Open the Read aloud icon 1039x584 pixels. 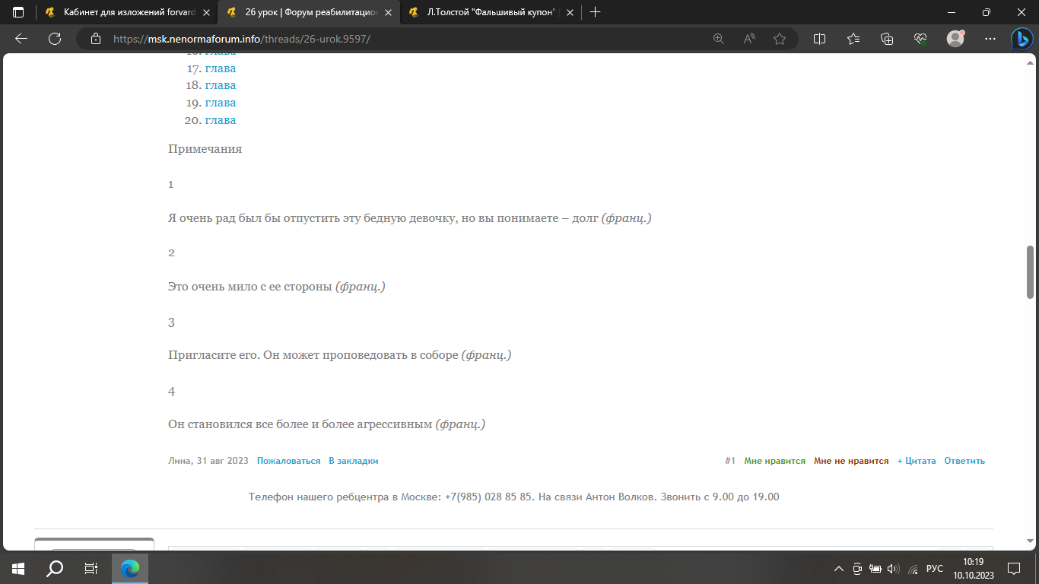[749, 39]
